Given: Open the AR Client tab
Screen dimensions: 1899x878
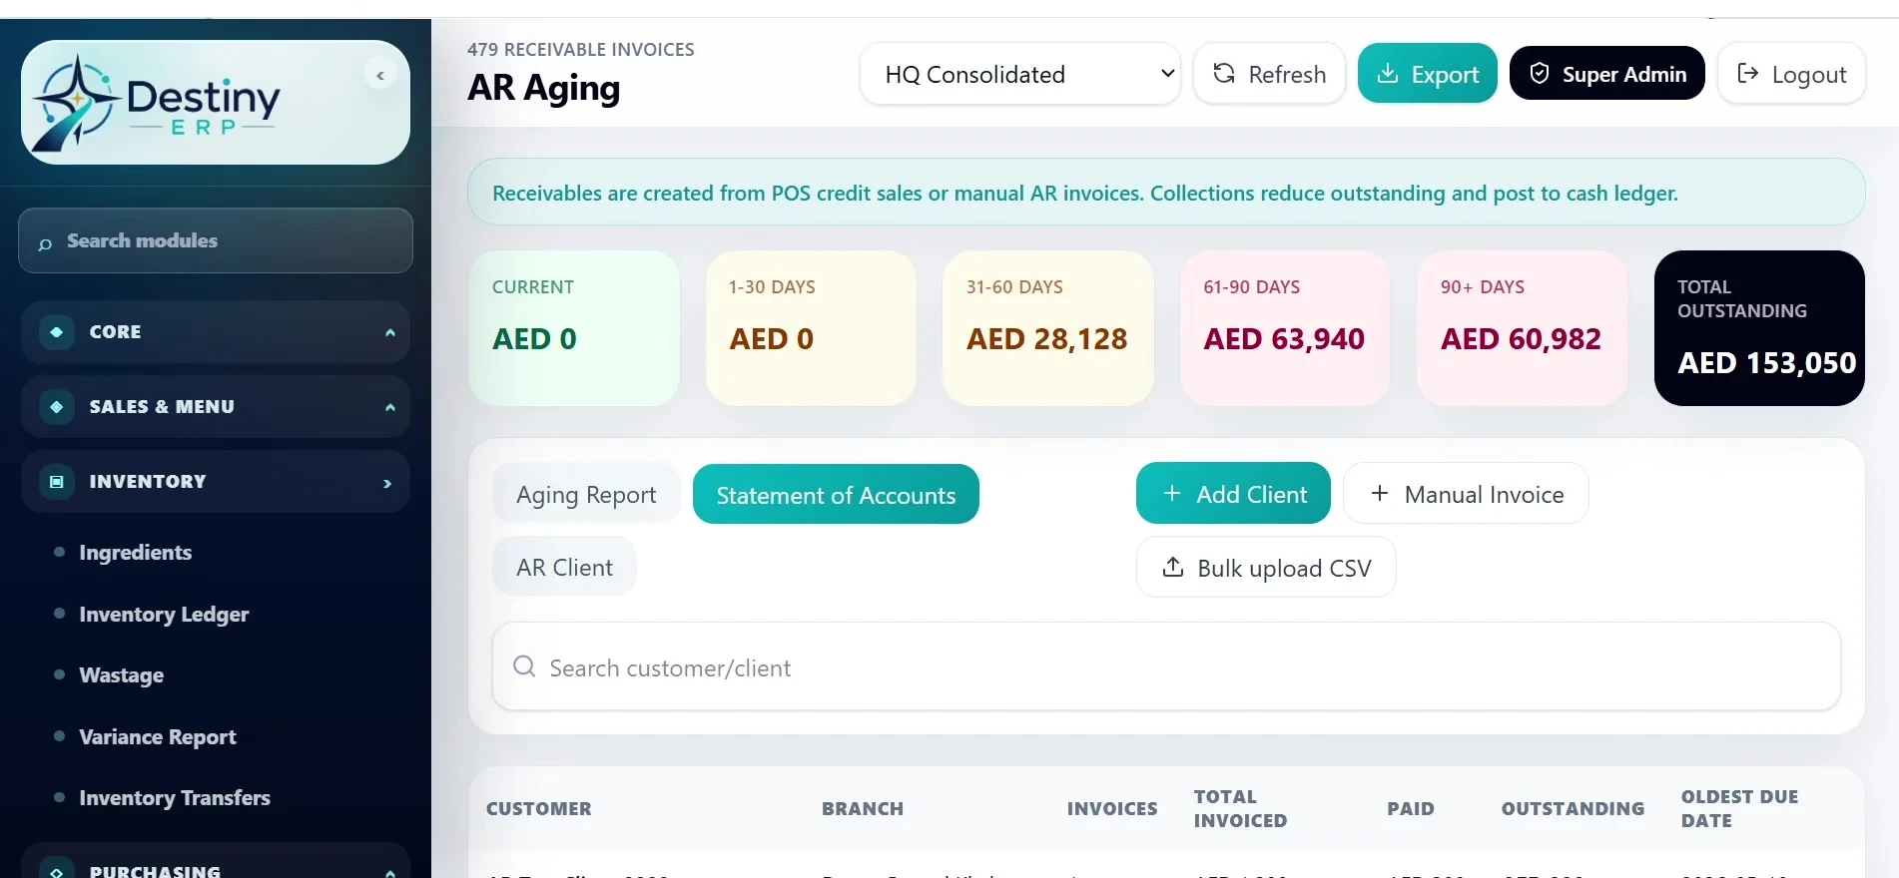Looking at the screenshot, I should pos(564,567).
